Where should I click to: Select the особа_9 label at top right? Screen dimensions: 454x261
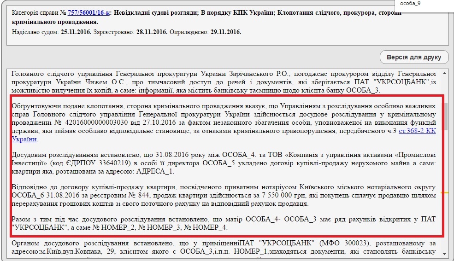pyautogui.click(x=410, y=3)
